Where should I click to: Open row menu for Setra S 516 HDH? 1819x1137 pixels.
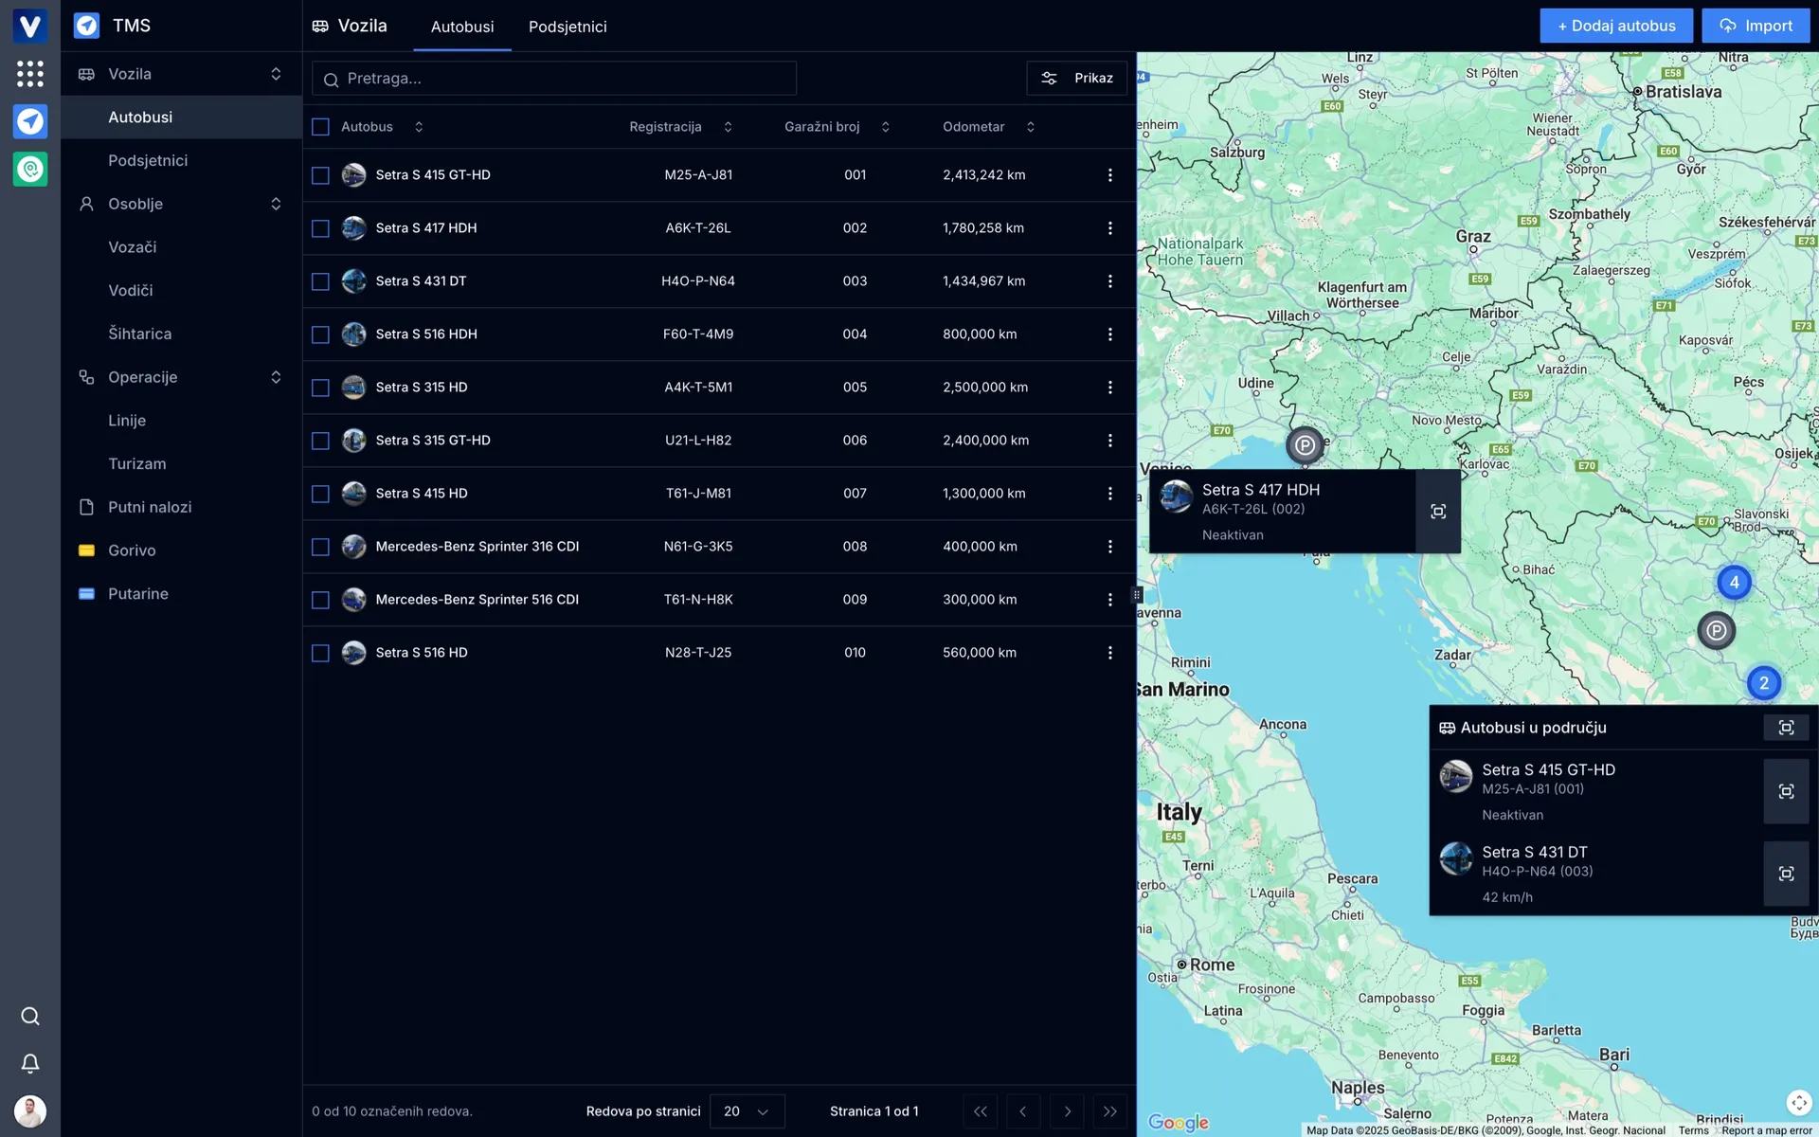point(1110,334)
